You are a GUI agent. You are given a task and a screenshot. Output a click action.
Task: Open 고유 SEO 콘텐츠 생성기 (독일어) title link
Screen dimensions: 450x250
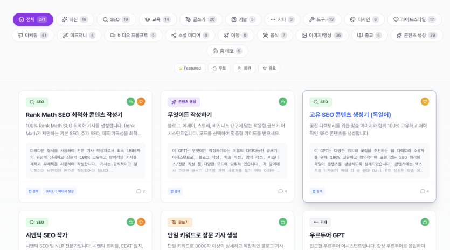[350, 115]
